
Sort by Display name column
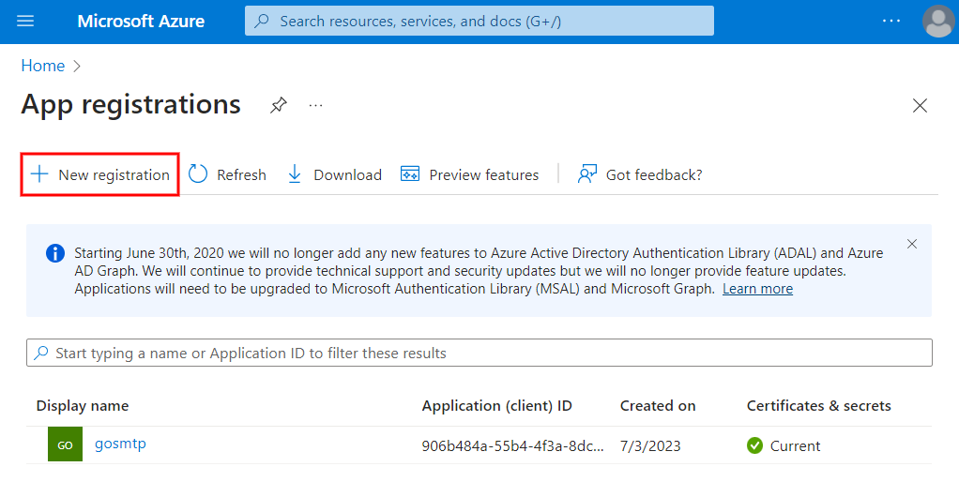[83, 406]
